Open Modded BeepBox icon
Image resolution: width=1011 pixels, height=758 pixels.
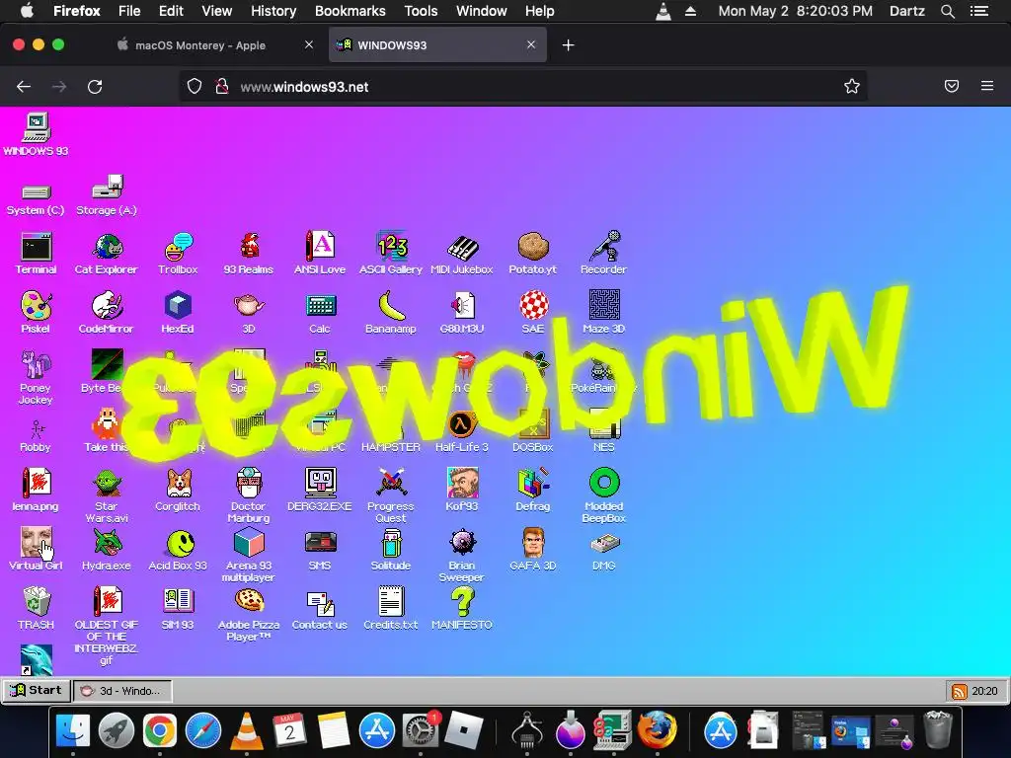point(604,484)
